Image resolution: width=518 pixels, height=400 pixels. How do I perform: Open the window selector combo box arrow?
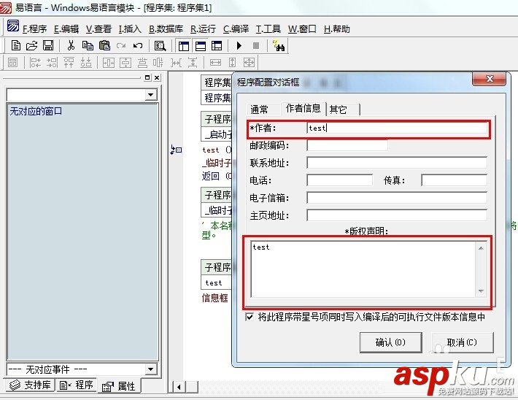(x=150, y=95)
